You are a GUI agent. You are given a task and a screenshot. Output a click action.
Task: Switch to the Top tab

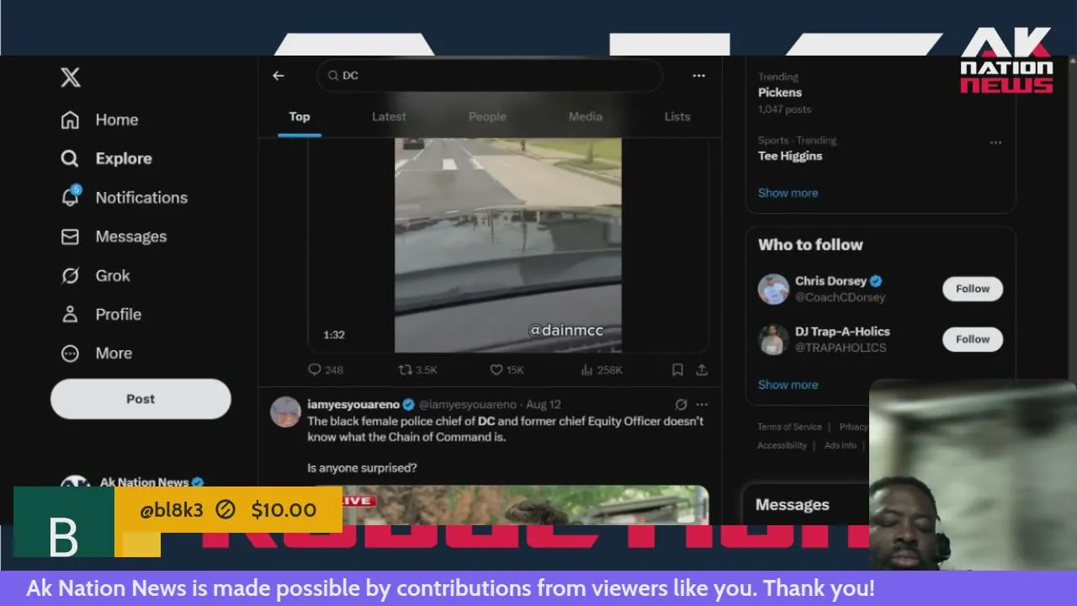[300, 117]
